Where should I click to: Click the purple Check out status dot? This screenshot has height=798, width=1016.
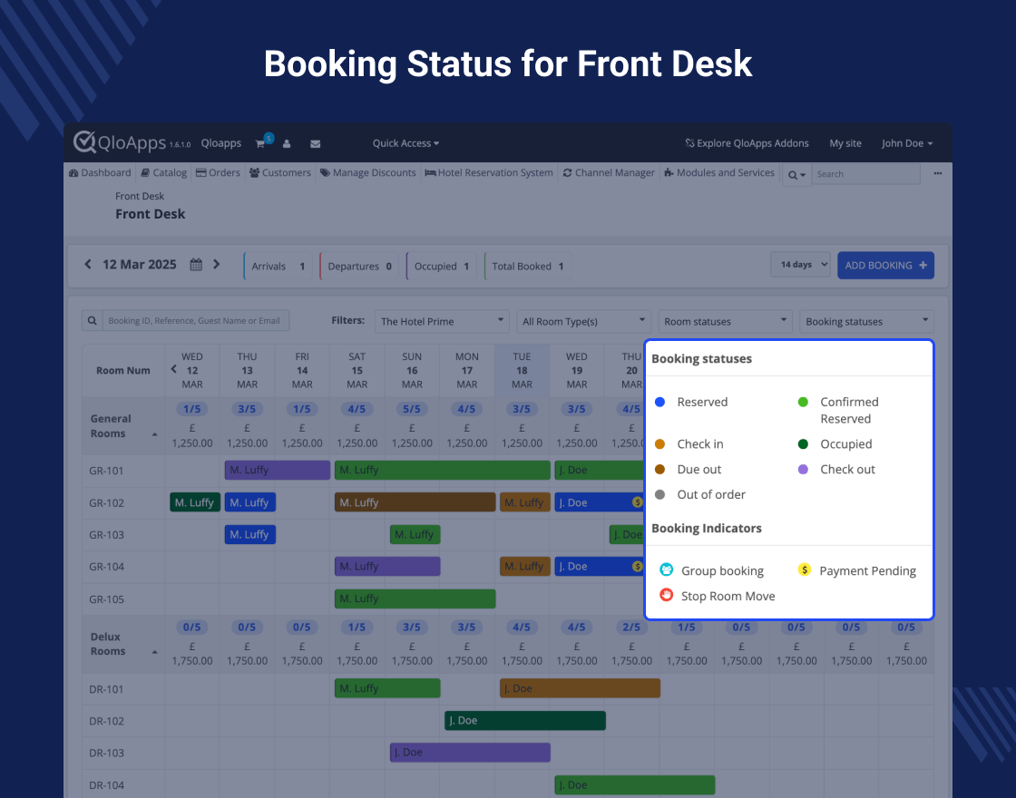(x=802, y=469)
